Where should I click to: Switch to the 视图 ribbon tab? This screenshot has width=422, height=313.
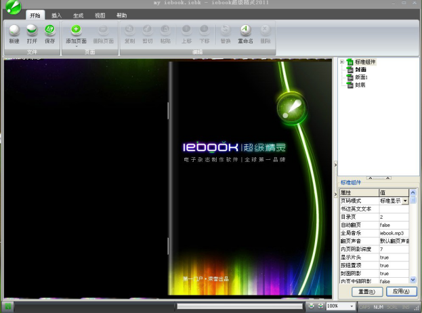[x=100, y=14]
